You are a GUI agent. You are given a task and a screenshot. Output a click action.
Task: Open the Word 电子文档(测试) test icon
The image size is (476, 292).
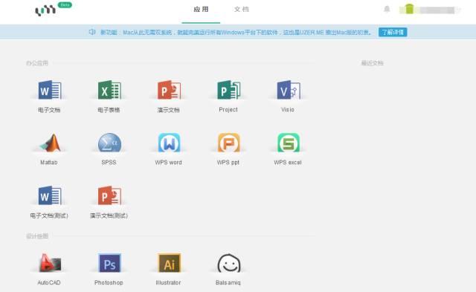(50, 195)
